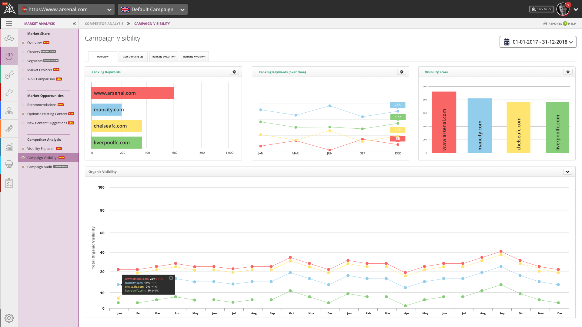Click the sitemap hierarchy icon in sidebar
Screen dimensions: 582x327
tap(9, 111)
